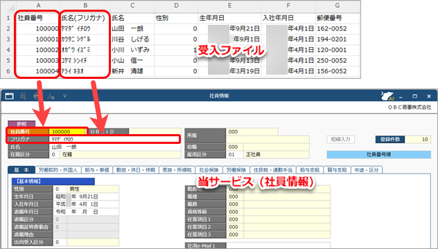Click the 氏名 field showing 山田 一朗
438x249 pixels.
point(115,147)
